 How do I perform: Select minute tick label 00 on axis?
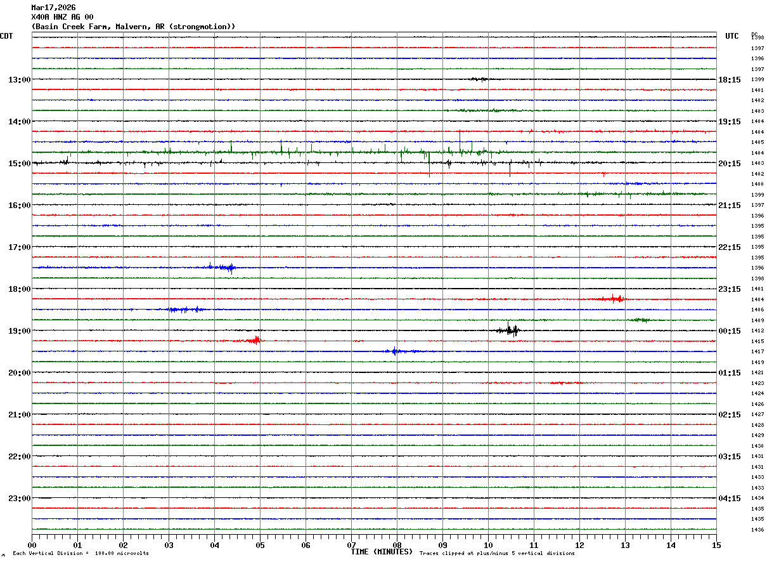32,545
